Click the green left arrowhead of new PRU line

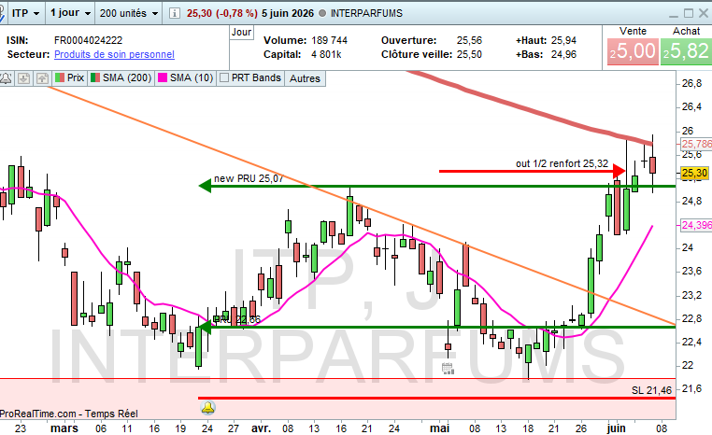(x=206, y=186)
